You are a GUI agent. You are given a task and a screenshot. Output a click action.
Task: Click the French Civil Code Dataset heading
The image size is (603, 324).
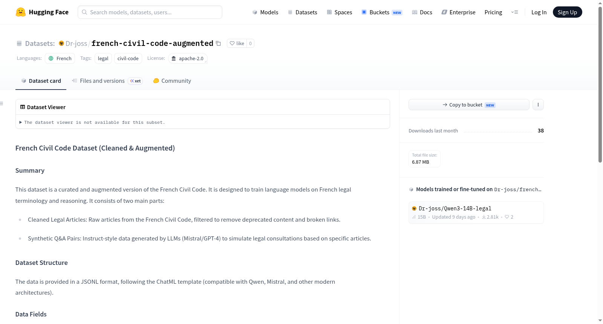[95, 148]
